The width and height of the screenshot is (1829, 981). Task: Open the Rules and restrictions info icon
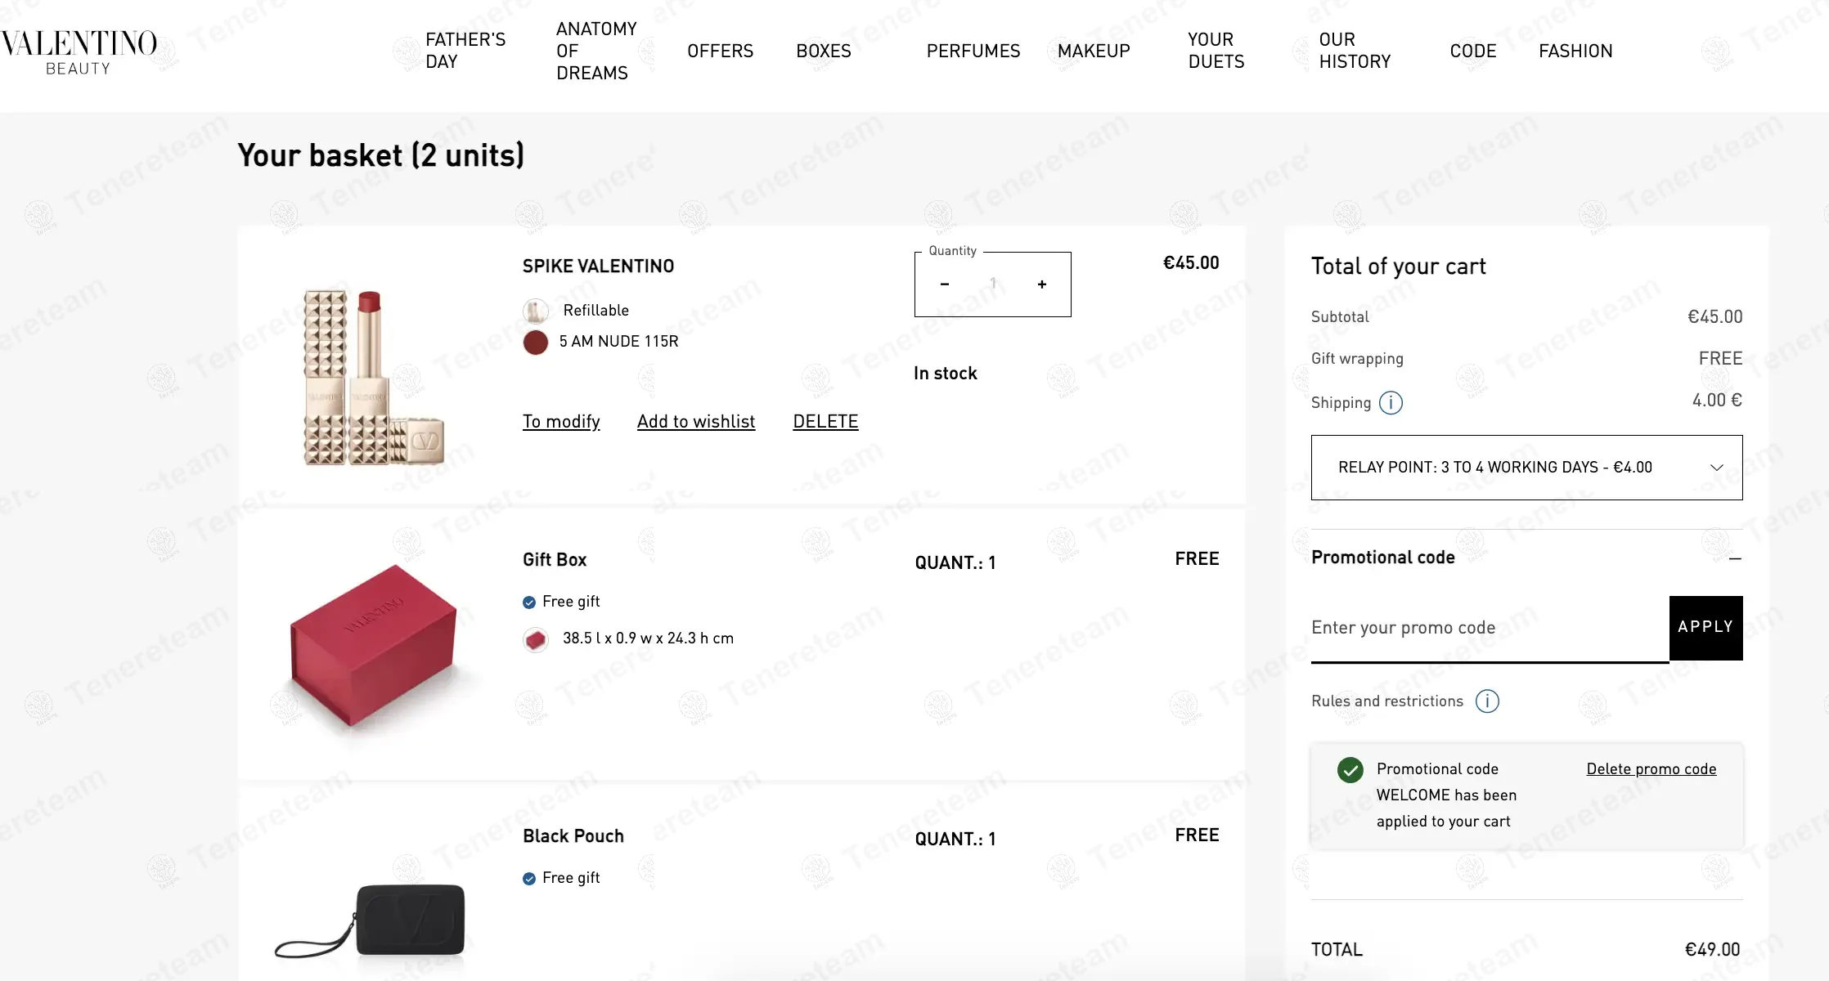click(1487, 701)
